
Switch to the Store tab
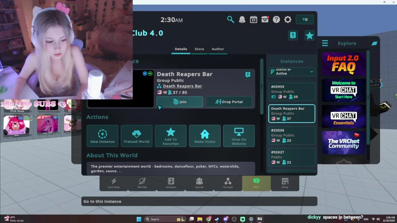pyautogui.click(x=199, y=49)
